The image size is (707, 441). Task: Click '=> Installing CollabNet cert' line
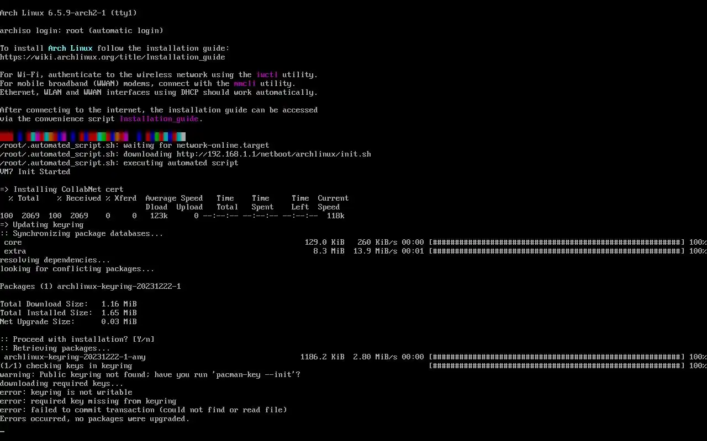pyautogui.click(x=62, y=189)
